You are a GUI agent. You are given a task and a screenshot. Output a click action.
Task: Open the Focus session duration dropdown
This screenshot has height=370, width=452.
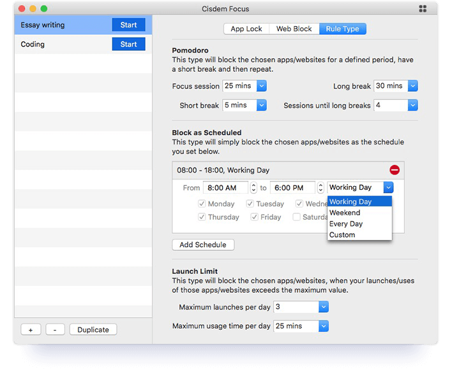pyautogui.click(x=262, y=86)
